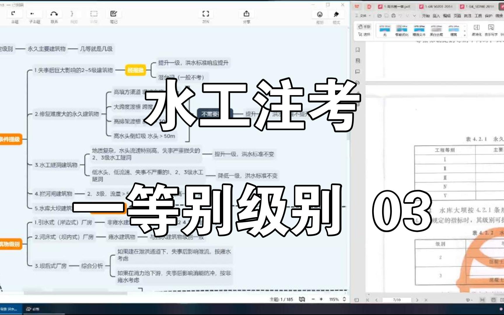Image resolution: width=504 pixels, height=315 pixels.
Task: Choose the 增亮 scan effect thumbnail
Action: (454, 30)
